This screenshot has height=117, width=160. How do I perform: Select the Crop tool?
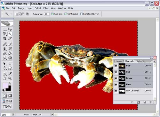tap(4, 38)
